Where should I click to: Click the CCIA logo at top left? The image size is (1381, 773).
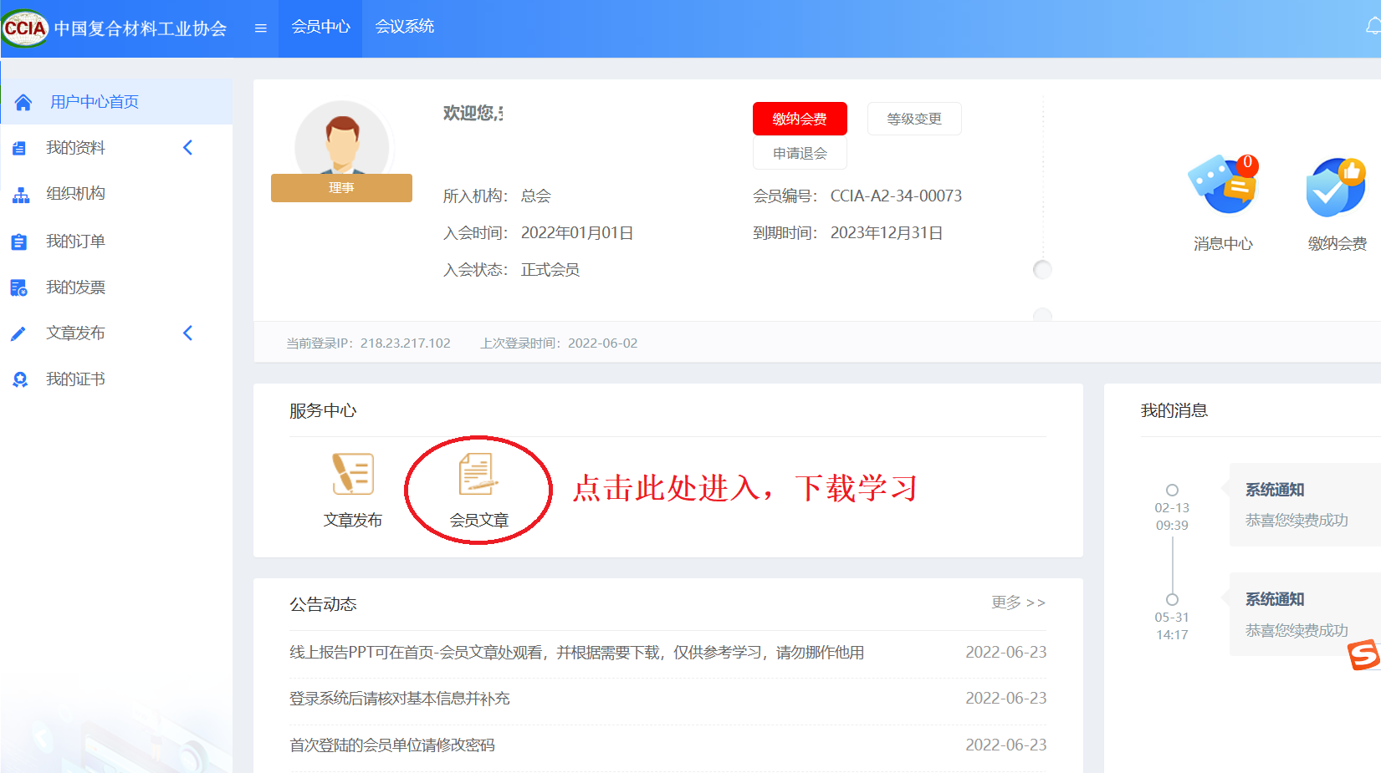tap(25, 28)
